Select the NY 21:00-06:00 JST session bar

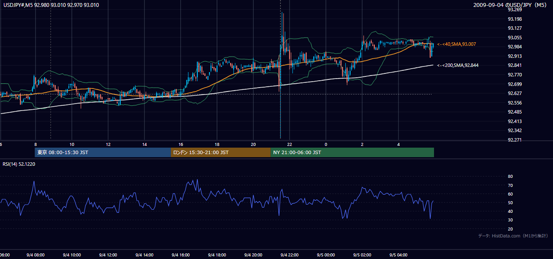tap(352, 152)
